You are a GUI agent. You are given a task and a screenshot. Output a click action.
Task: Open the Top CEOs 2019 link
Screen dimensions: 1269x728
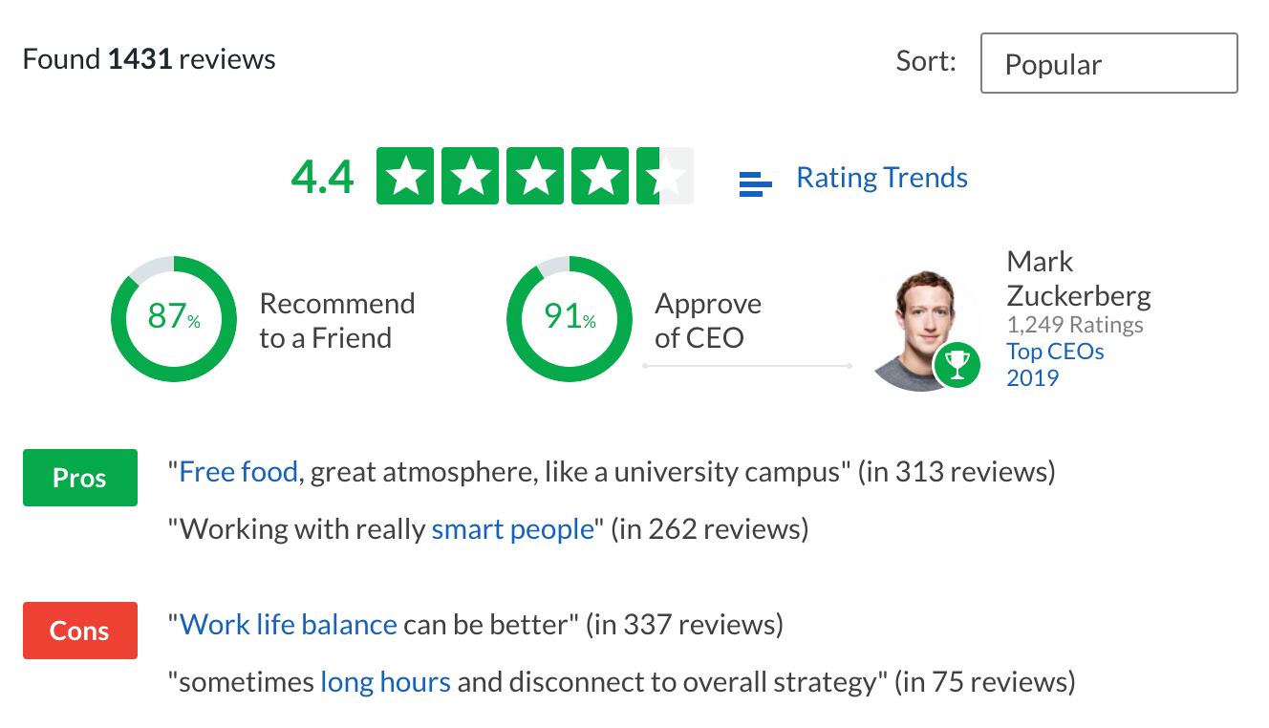pos(1055,364)
